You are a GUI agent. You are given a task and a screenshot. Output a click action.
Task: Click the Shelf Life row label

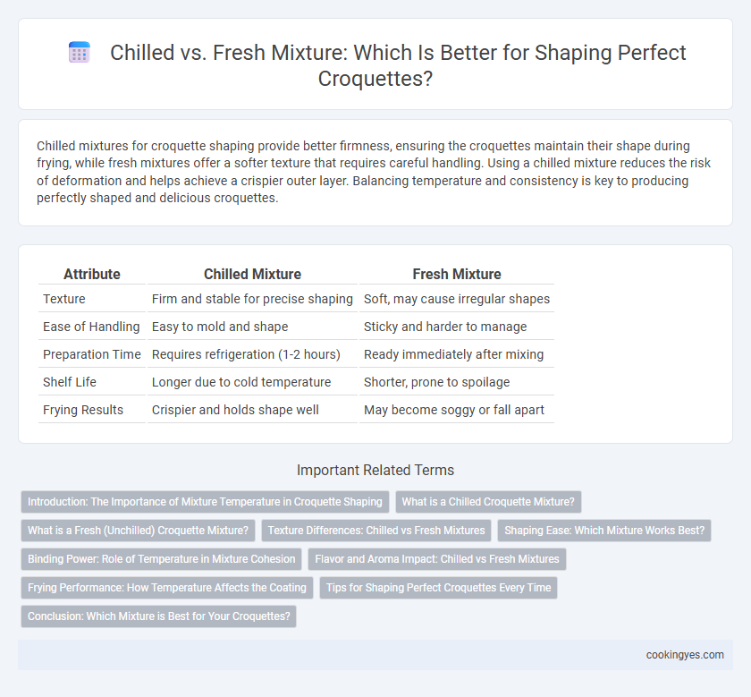(x=70, y=382)
